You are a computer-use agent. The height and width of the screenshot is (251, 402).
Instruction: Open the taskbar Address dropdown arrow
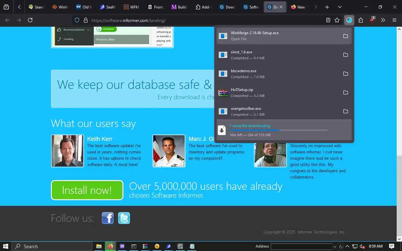(x=334, y=247)
